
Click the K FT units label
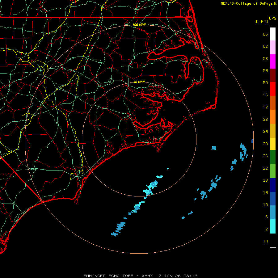coord(261,21)
